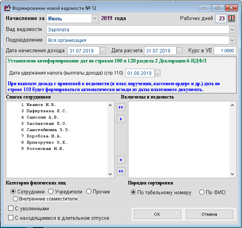Maximize the dialog window
Image resolution: width=242 pixels, height=228 pixels.
(x=218, y=8)
